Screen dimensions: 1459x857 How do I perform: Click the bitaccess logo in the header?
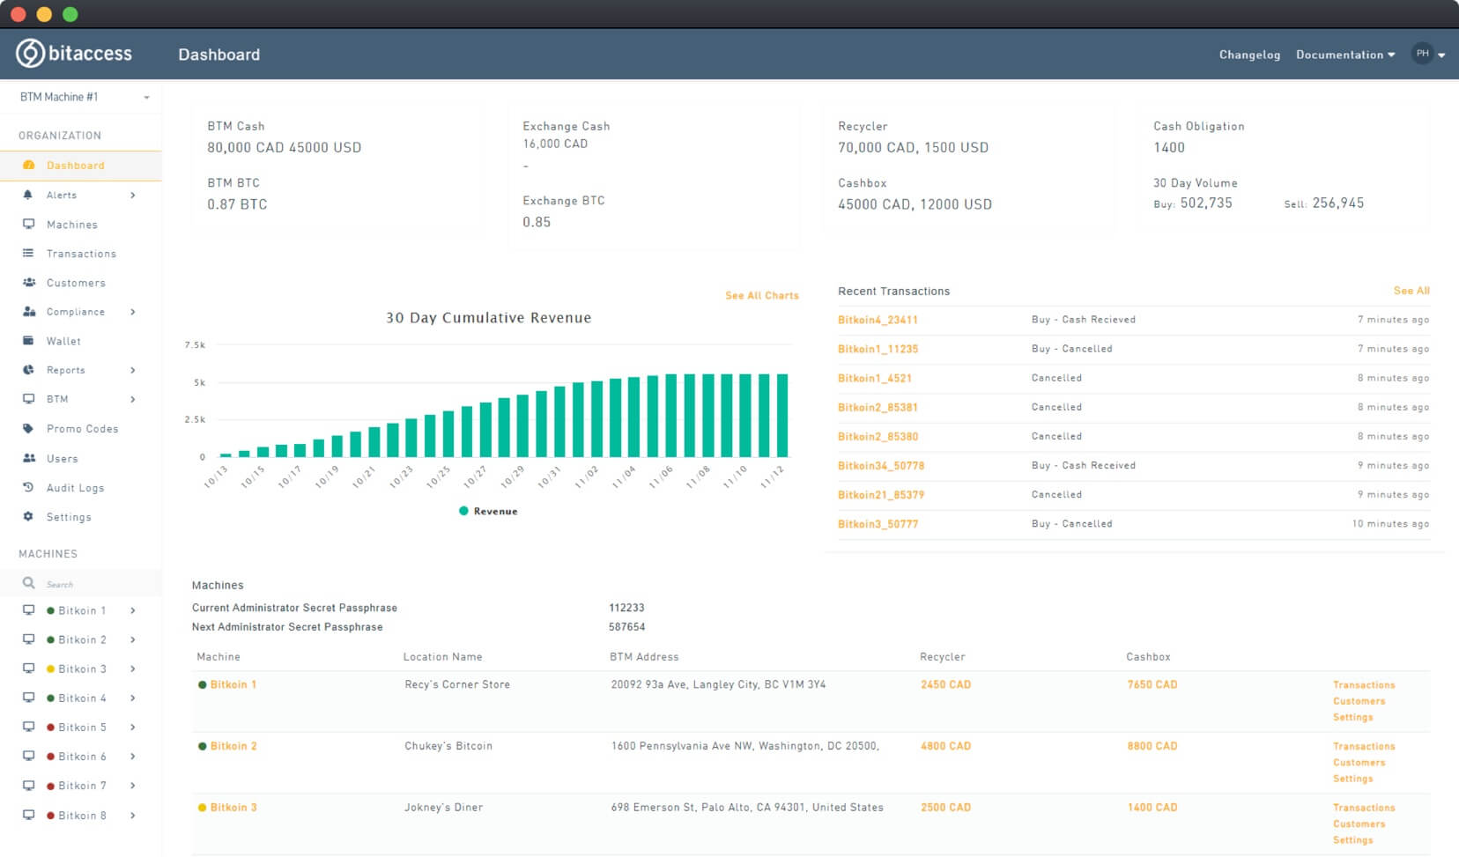click(x=75, y=54)
